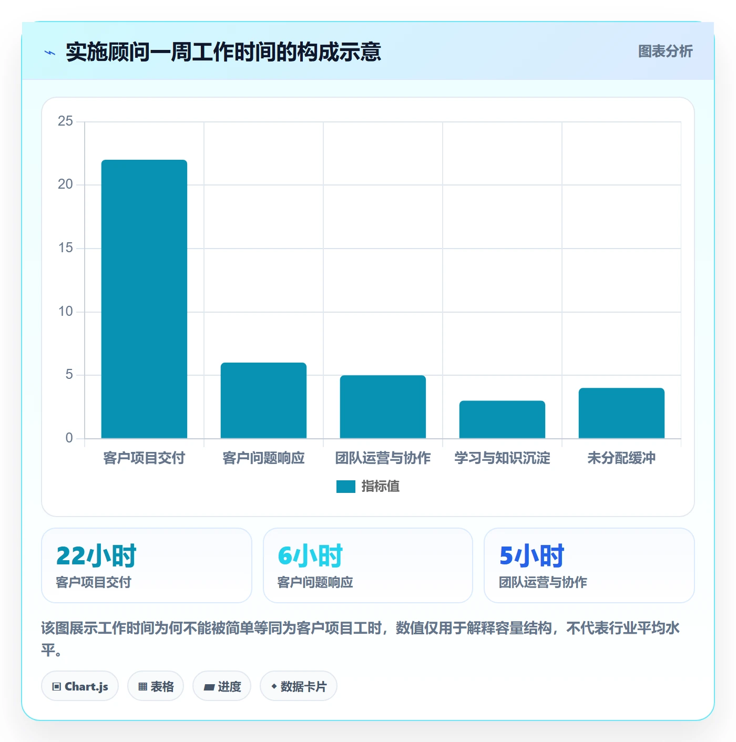Click the 未分配缓冲 axis label
Image resolution: width=736 pixels, height=742 pixels.
click(x=621, y=458)
